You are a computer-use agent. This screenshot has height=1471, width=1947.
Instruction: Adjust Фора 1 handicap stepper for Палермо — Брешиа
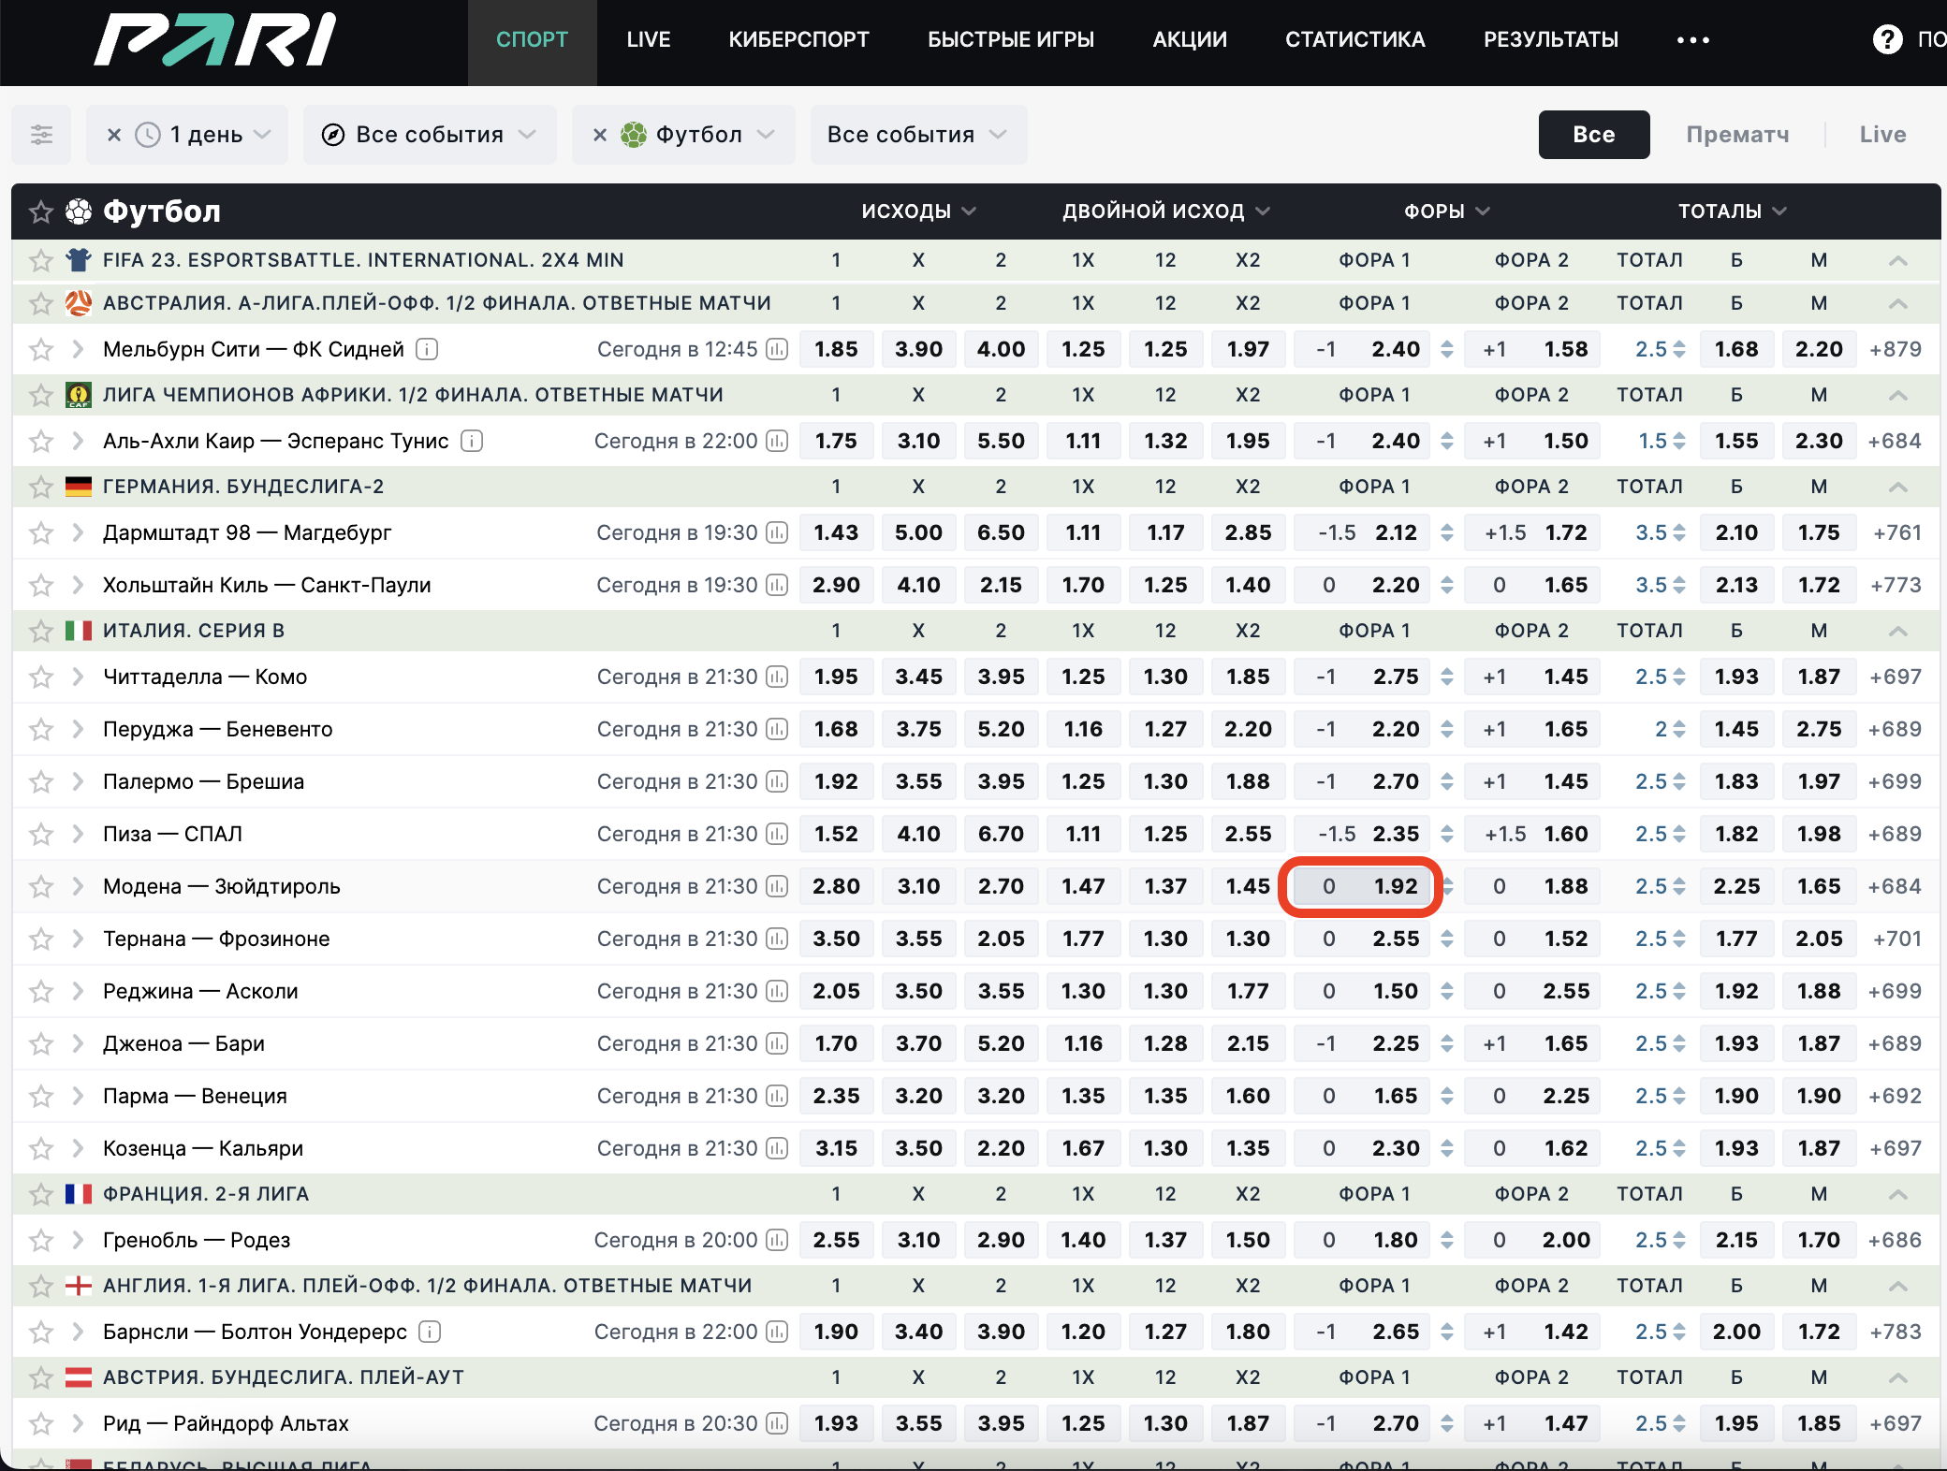tap(1447, 781)
